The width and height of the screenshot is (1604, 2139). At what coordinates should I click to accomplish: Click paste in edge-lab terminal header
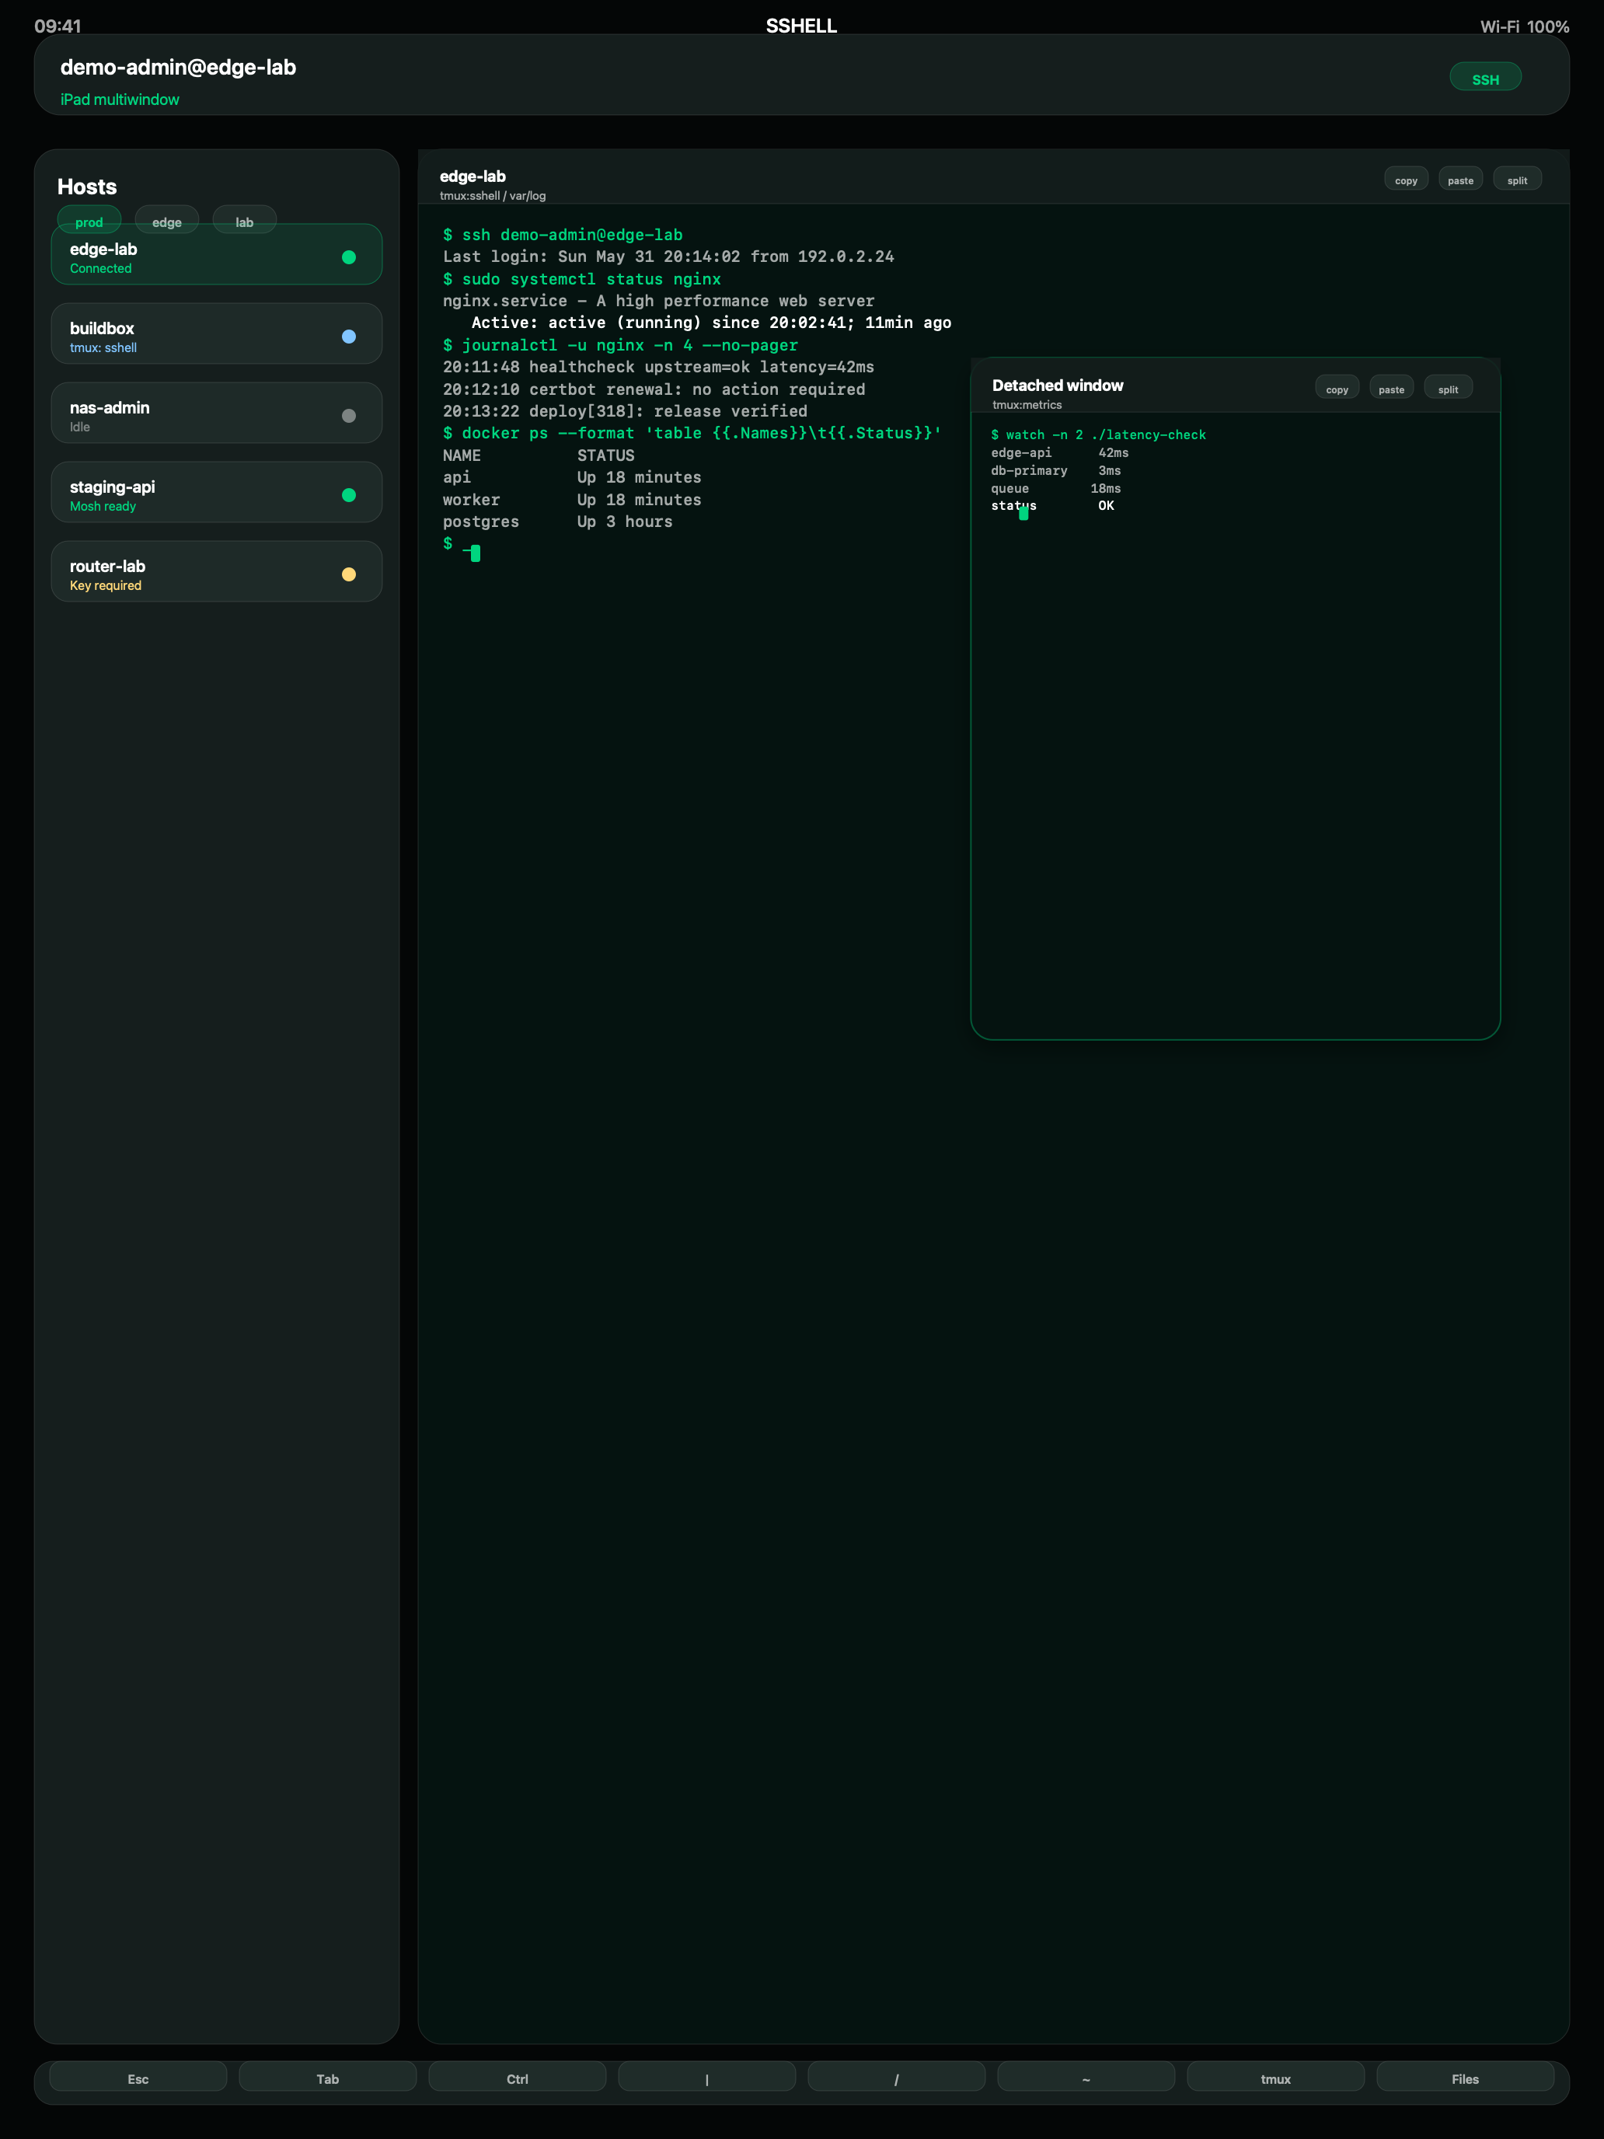[x=1460, y=180]
